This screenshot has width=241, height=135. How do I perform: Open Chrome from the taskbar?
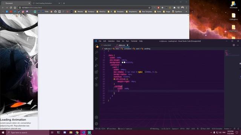(x=77, y=132)
